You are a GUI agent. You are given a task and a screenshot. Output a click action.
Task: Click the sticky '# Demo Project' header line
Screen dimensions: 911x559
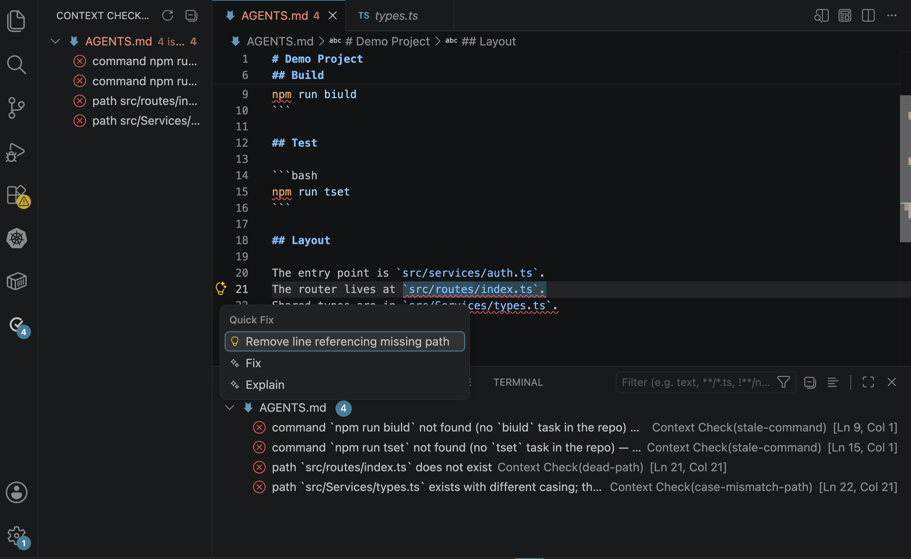pyautogui.click(x=317, y=59)
